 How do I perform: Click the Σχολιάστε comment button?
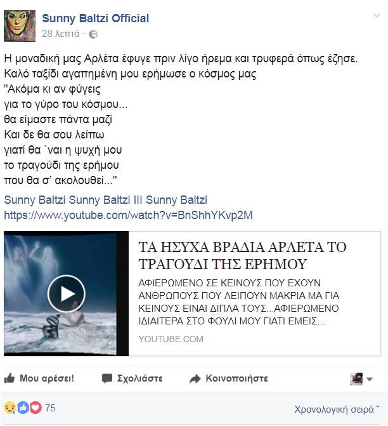pos(140,378)
